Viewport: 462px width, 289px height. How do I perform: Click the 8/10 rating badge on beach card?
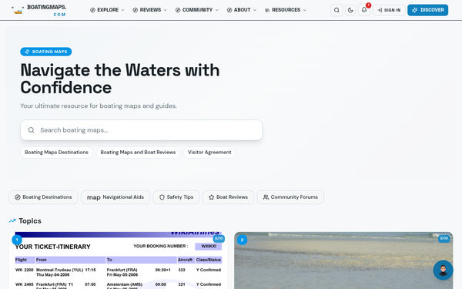(x=444, y=239)
